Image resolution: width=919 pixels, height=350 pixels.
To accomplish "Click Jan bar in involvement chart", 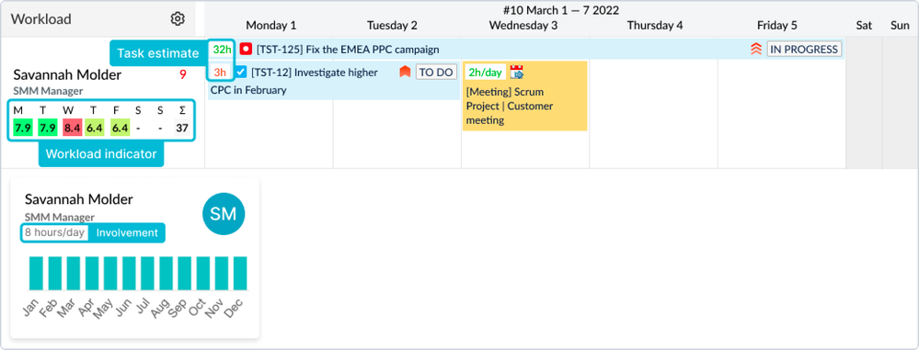I will coord(37,273).
